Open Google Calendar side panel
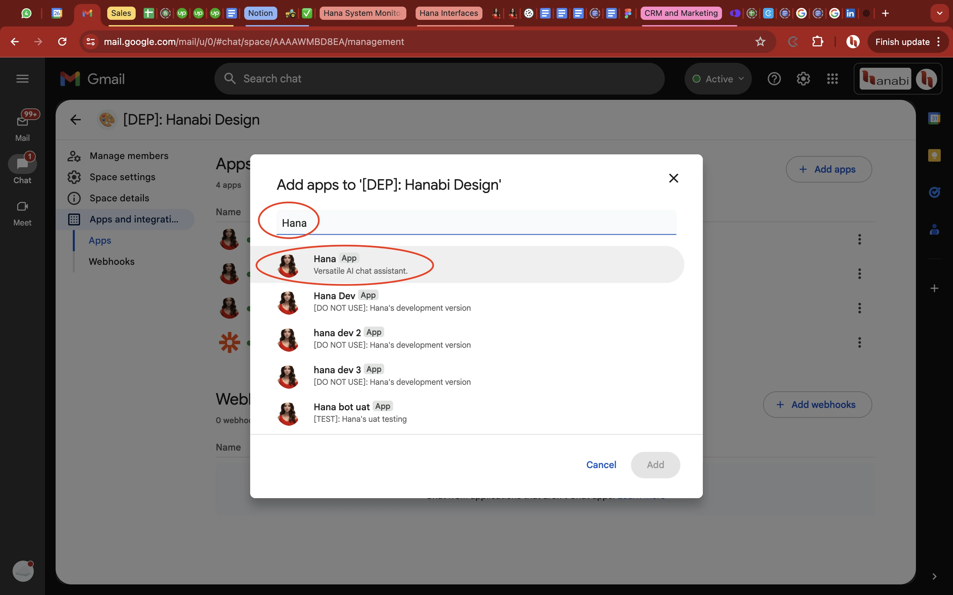The height and width of the screenshot is (595, 953). (934, 118)
